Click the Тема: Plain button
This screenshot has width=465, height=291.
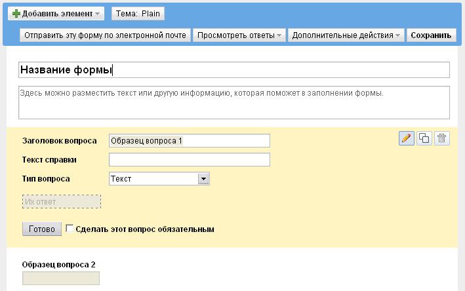138,14
